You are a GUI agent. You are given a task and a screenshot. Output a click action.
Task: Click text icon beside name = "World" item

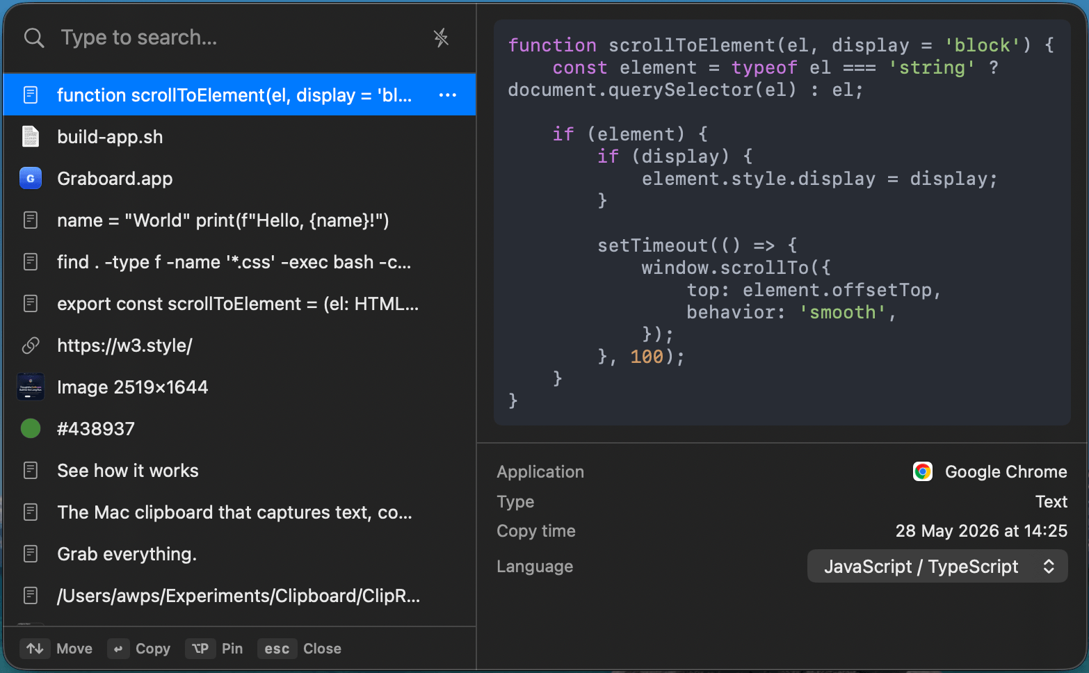coord(31,220)
